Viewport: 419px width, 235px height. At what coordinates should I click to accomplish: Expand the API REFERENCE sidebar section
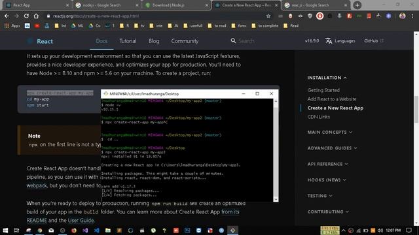tap(327, 164)
